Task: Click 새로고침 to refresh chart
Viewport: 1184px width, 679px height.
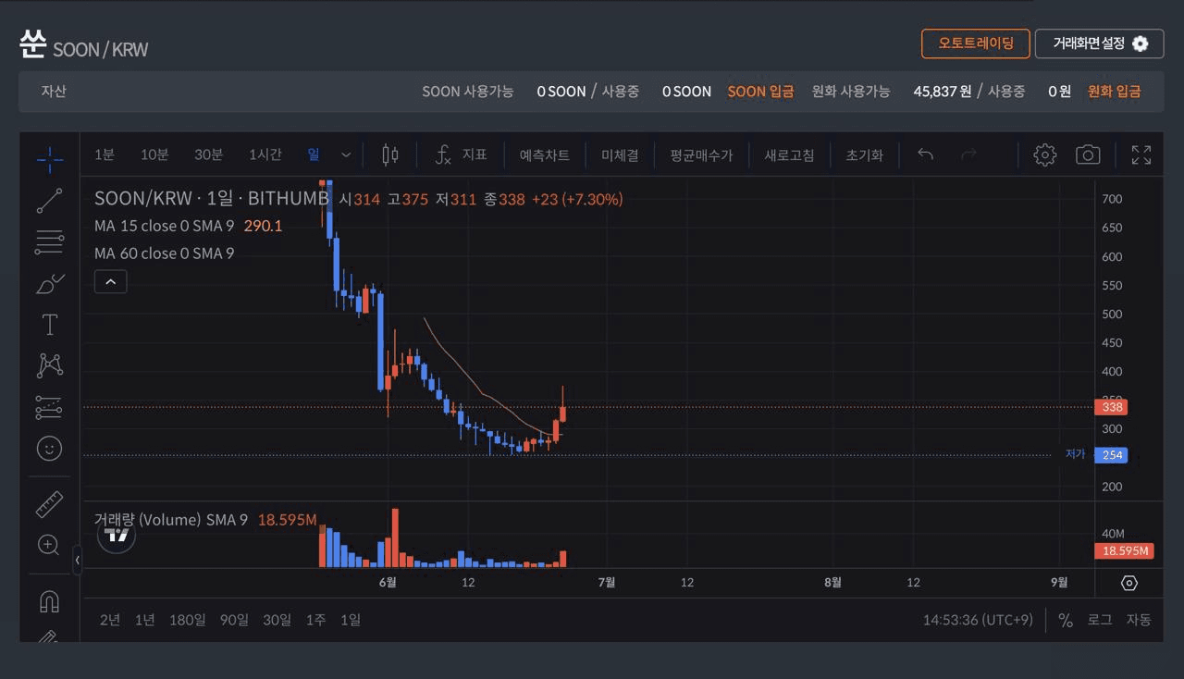Action: tap(789, 154)
